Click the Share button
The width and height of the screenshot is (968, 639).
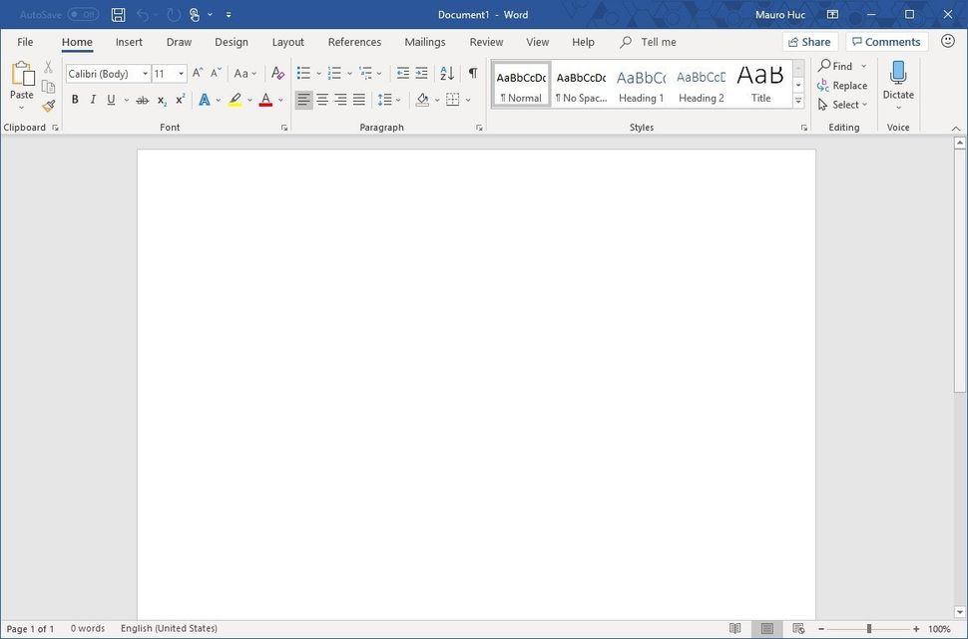[809, 41]
